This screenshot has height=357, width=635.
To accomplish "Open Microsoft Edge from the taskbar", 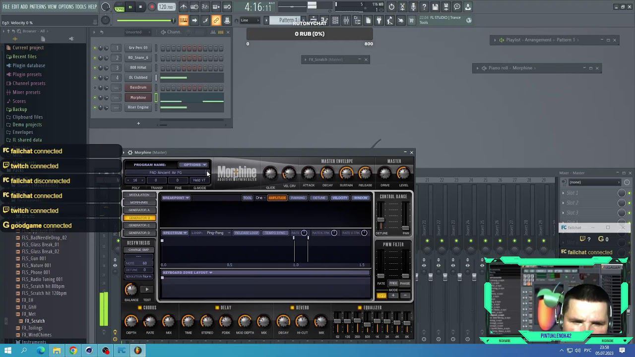I will (40, 351).
